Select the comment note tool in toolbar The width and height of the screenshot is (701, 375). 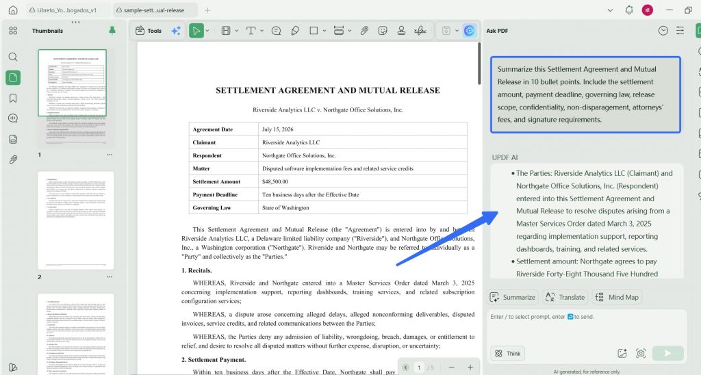(277, 30)
